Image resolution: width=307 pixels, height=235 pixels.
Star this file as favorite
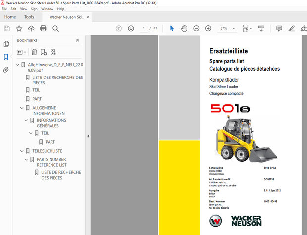point(19,29)
